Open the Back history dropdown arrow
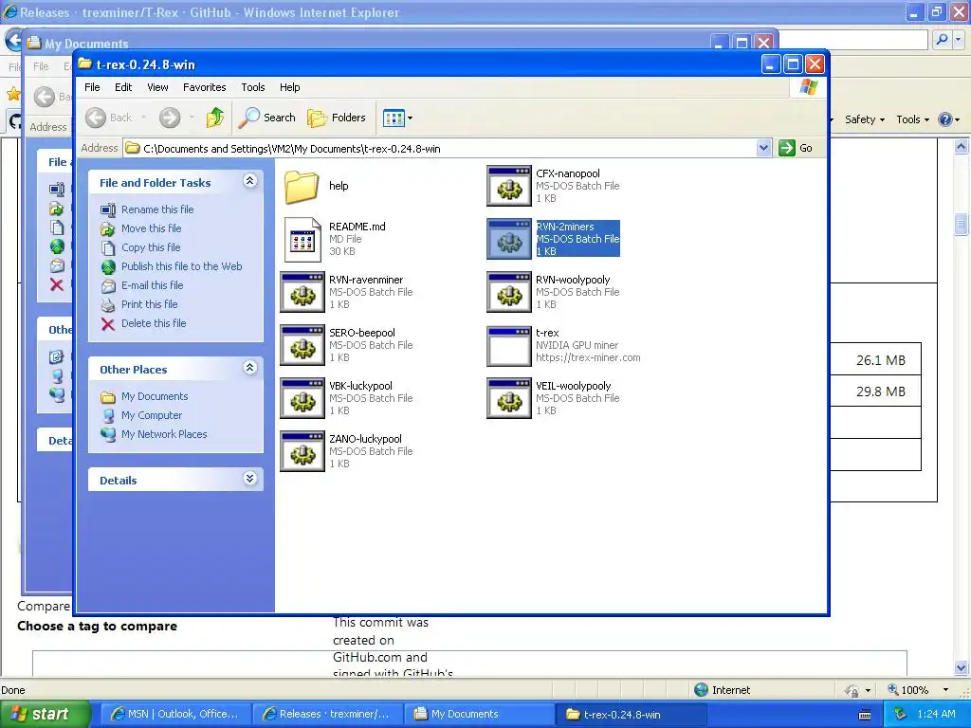 pyautogui.click(x=144, y=117)
